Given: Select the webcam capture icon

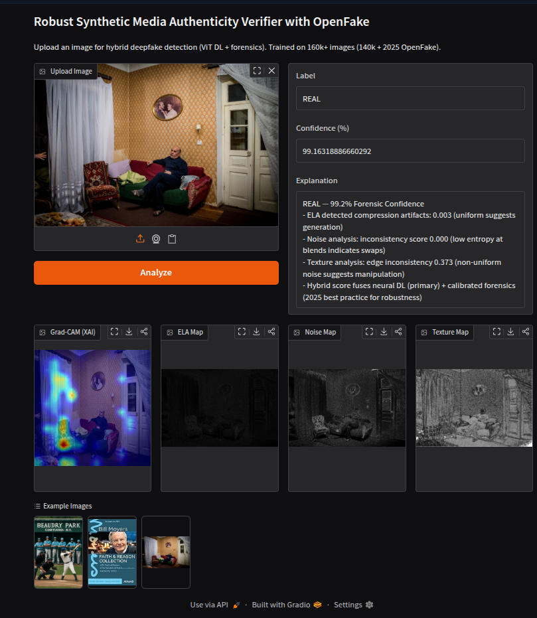Looking at the screenshot, I should tap(155, 238).
